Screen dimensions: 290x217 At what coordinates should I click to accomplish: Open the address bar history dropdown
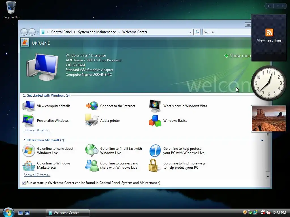click(x=191, y=32)
